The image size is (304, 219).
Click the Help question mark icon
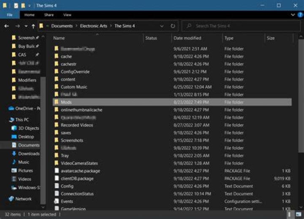299,15
